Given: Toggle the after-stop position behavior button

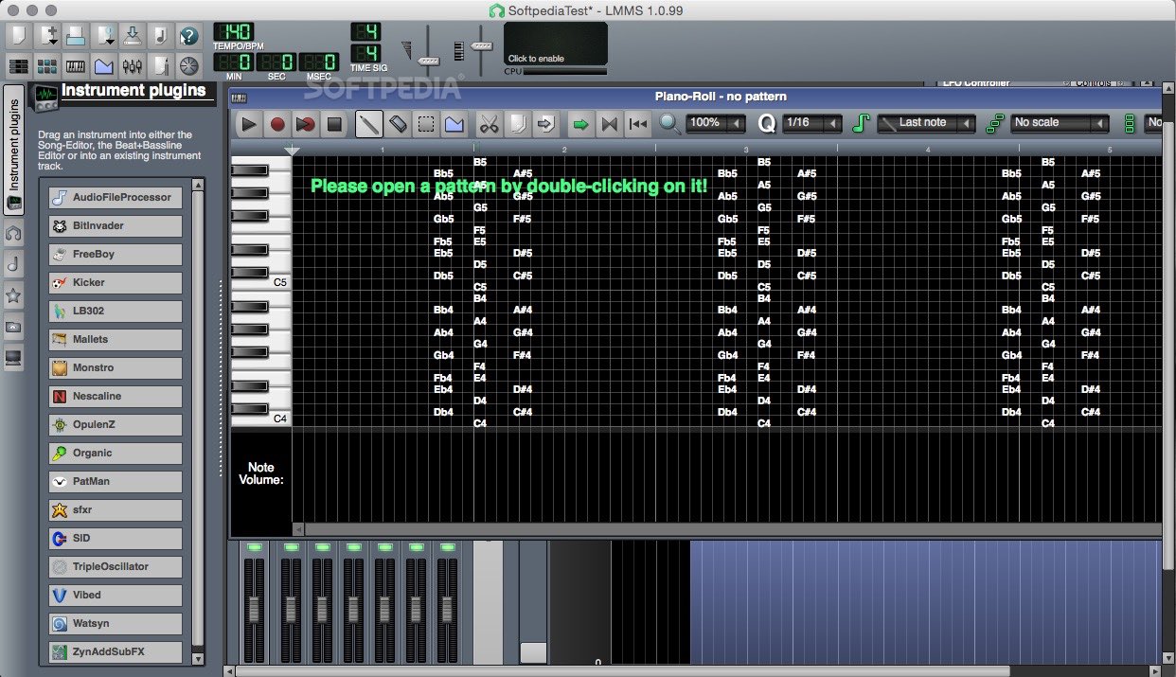Looking at the screenshot, I should (638, 123).
